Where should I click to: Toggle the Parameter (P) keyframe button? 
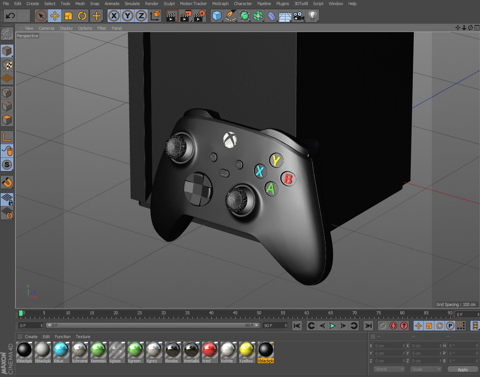450,326
